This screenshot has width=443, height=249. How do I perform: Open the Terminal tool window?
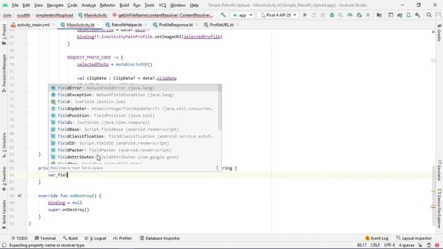pos(45,238)
